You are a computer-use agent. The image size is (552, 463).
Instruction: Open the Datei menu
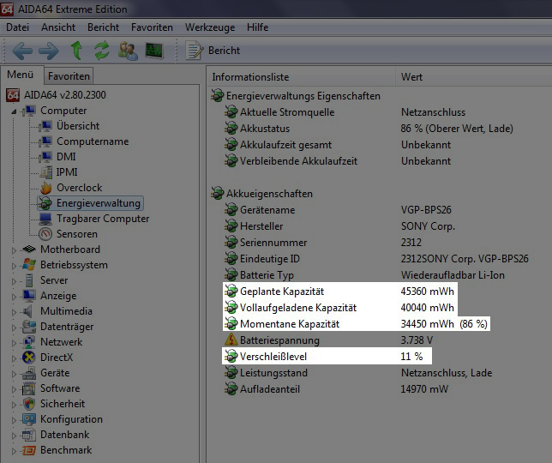pos(18,27)
